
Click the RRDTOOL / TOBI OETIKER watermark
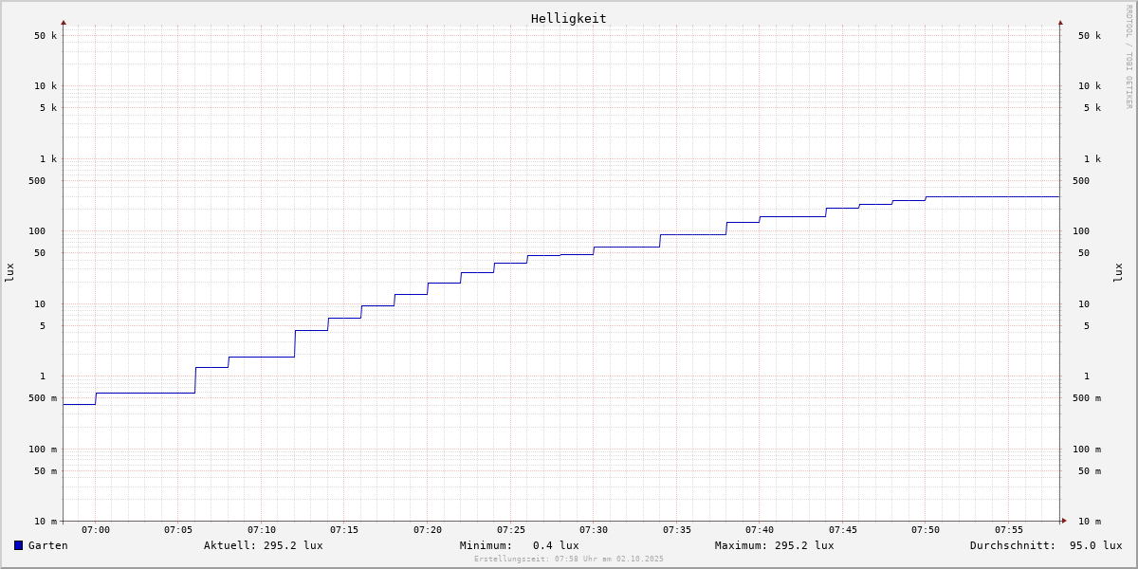1129,56
